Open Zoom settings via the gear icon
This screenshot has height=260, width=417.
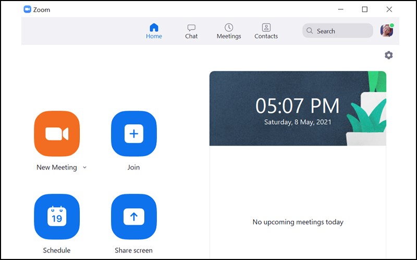[388, 55]
